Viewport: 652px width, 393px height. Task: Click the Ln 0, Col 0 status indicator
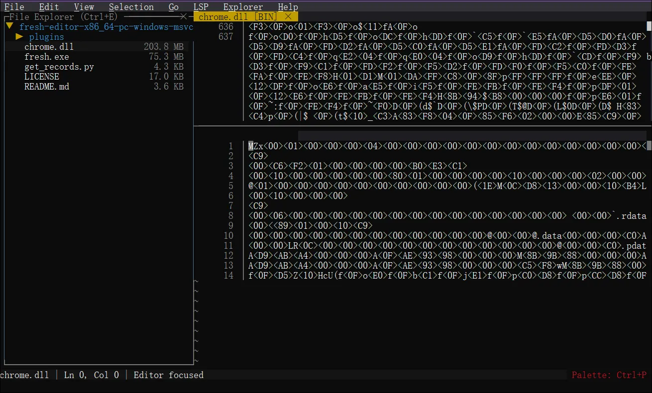[x=91, y=375]
